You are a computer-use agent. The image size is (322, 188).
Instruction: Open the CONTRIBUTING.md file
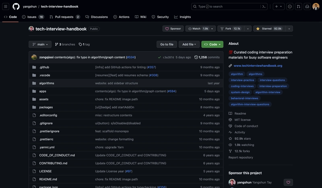click(x=53, y=164)
